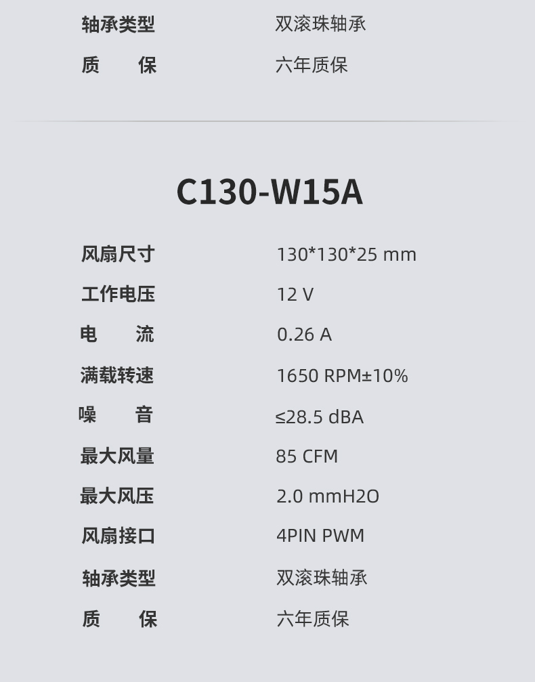Click the horizontal divider line
Screen dimensions: 535x682
point(267,121)
